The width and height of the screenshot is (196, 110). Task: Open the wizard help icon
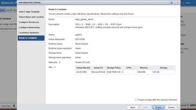[x=171, y=2]
